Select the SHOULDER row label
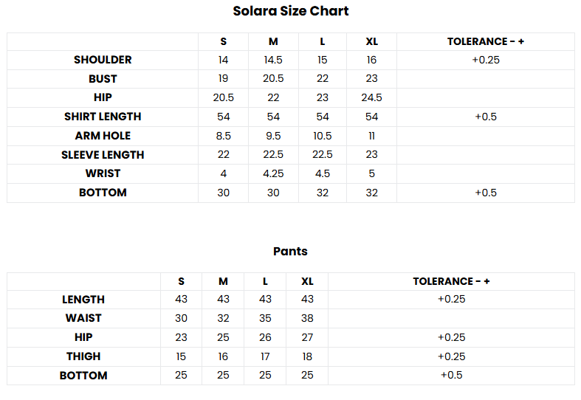Viewport: 581px width, 400px height. [103, 60]
